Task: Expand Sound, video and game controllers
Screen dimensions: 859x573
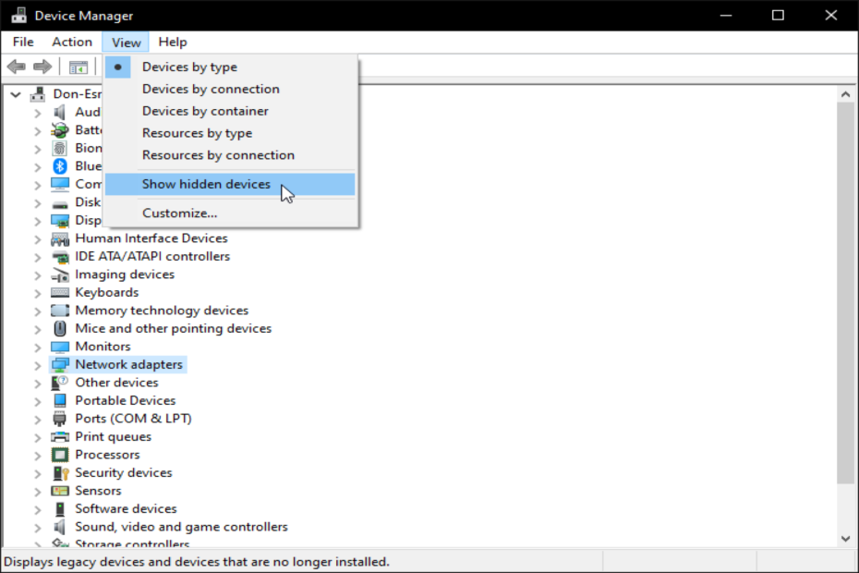Action: (37, 528)
